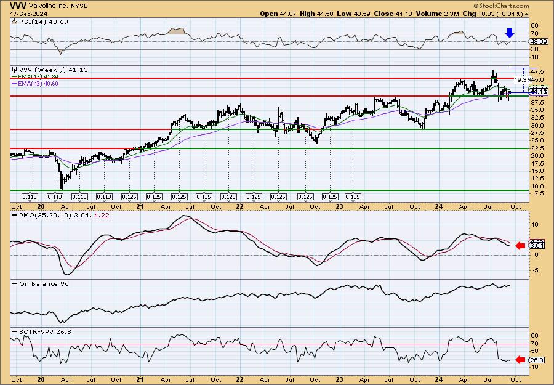This screenshot has width=554, height=385.
Task: Click the VVV (Weekly) 41.13 legend label
Action: coord(54,70)
